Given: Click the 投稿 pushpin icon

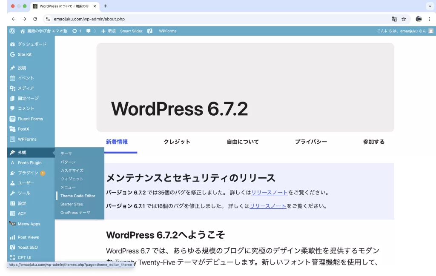Looking at the screenshot, I should pyautogui.click(x=12, y=68).
